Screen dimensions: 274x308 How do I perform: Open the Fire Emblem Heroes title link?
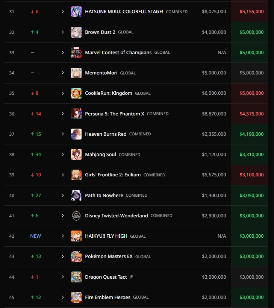107,297
